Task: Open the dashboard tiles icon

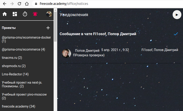Action: pyautogui.click(x=15, y=14)
